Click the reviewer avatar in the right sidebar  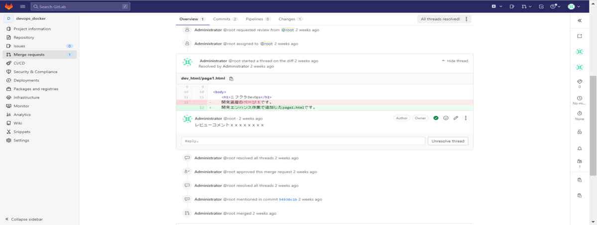580,67
